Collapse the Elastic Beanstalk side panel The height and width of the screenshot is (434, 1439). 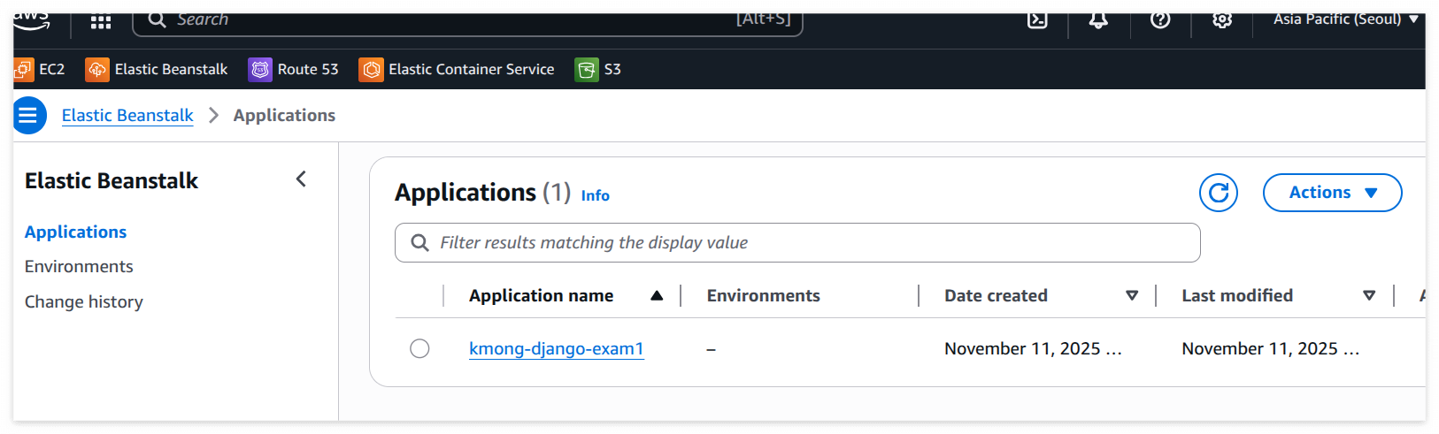[x=301, y=179]
